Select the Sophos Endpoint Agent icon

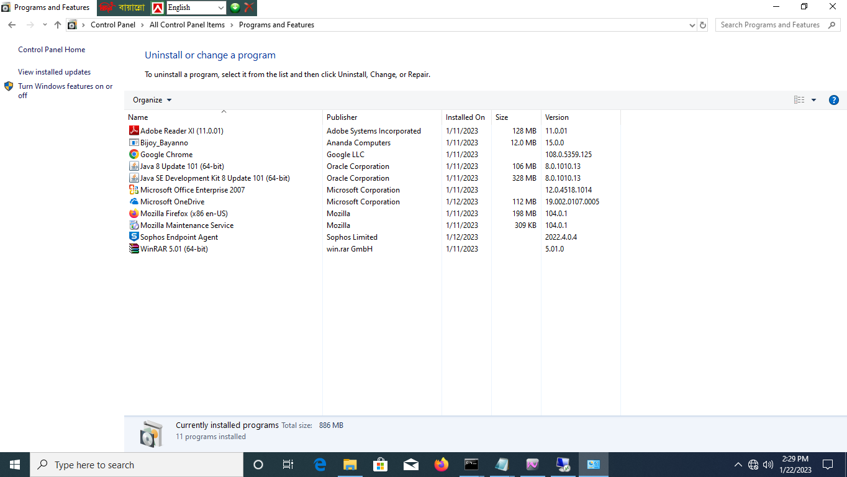(134, 237)
